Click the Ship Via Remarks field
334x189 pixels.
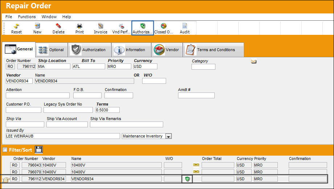[x=127, y=124]
